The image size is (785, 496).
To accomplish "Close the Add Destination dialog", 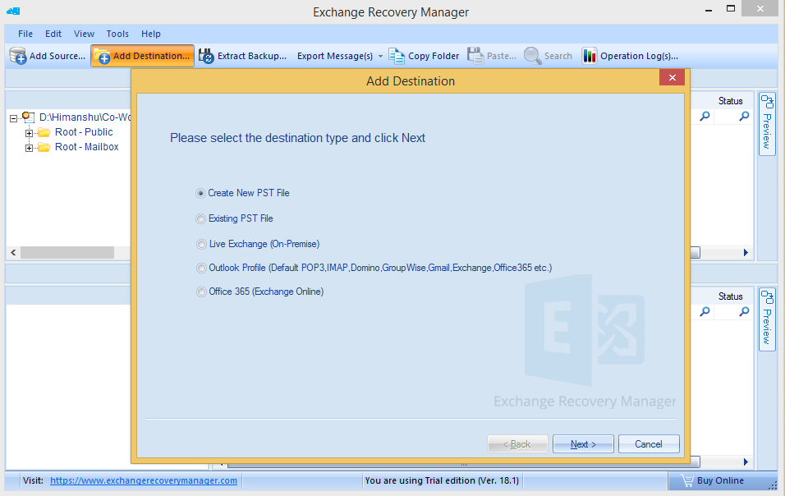I will click(673, 77).
